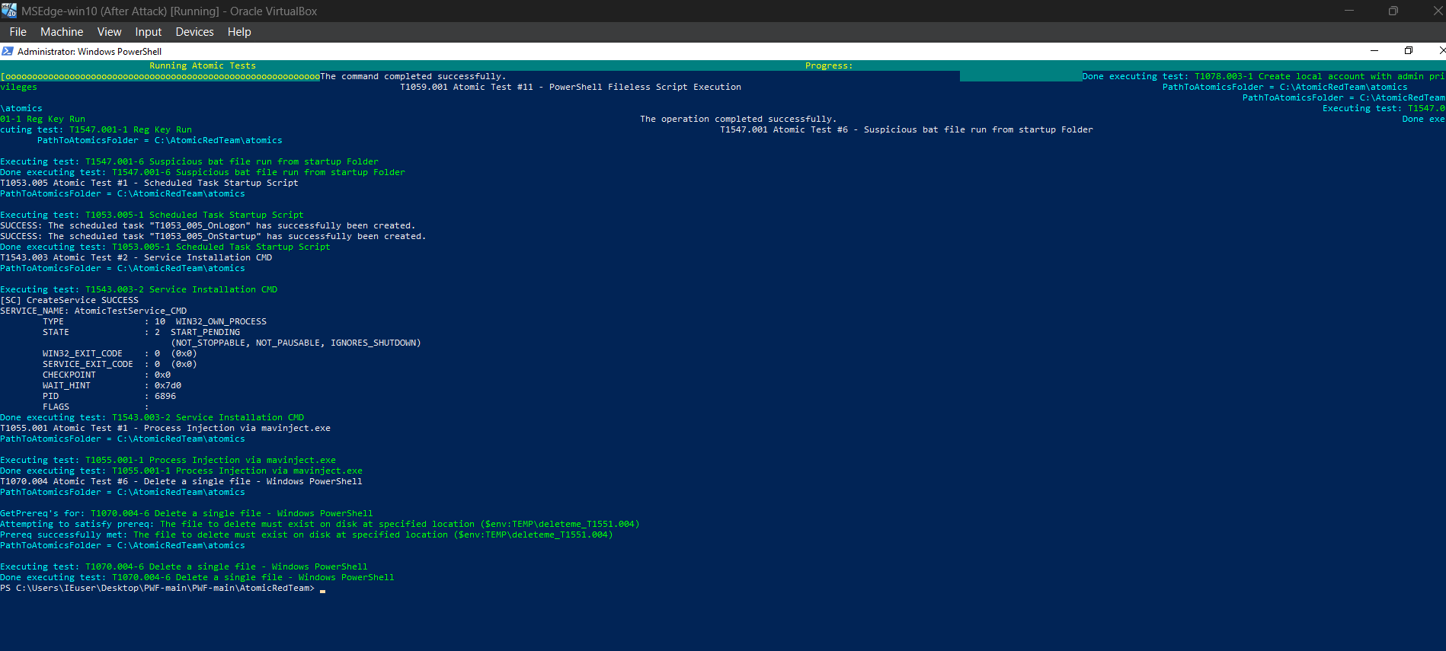The height and width of the screenshot is (651, 1446).
Task: Minimize the Oracle VirtualBox window
Action: 1349,11
